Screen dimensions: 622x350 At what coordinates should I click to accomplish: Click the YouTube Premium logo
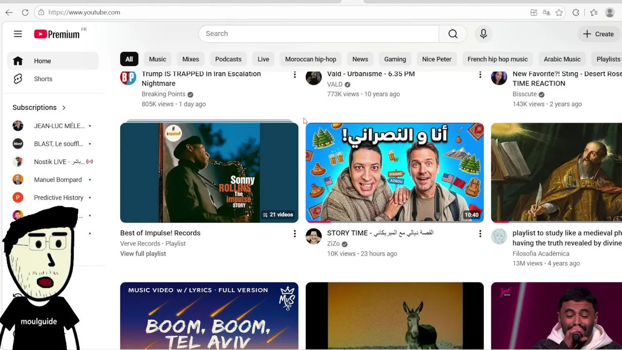coord(57,34)
